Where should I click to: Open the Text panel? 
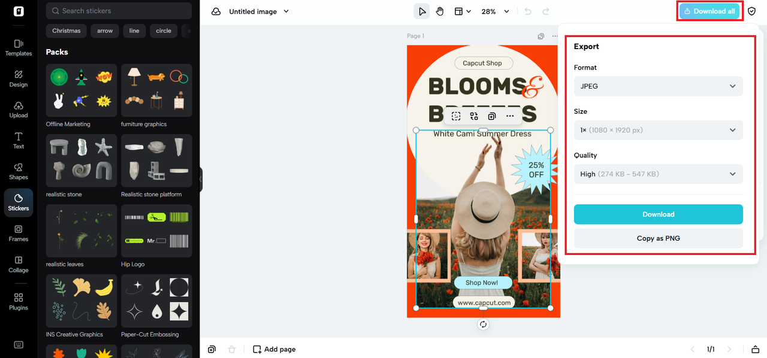coord(19,141)
